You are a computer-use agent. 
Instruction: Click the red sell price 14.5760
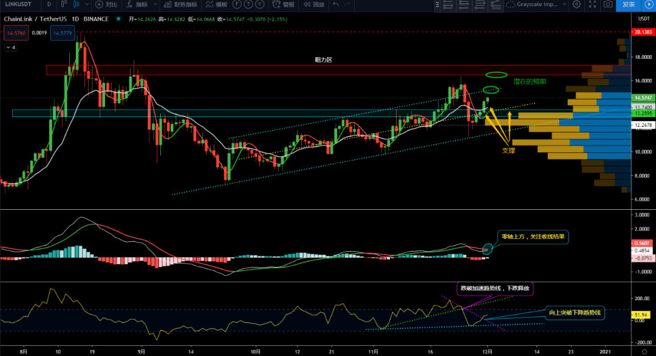[x=16, y=33]
